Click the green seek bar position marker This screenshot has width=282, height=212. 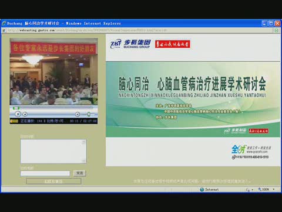click(16, 108)
